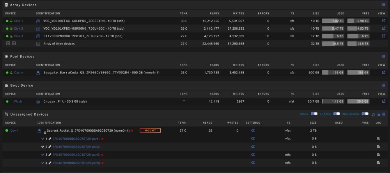Screen dimensions: 390x173
Task: Open Cache device link
Action: pos(19,73)
